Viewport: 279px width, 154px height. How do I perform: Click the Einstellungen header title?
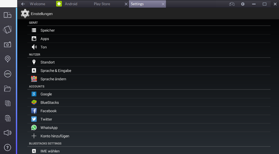(42, 14)
